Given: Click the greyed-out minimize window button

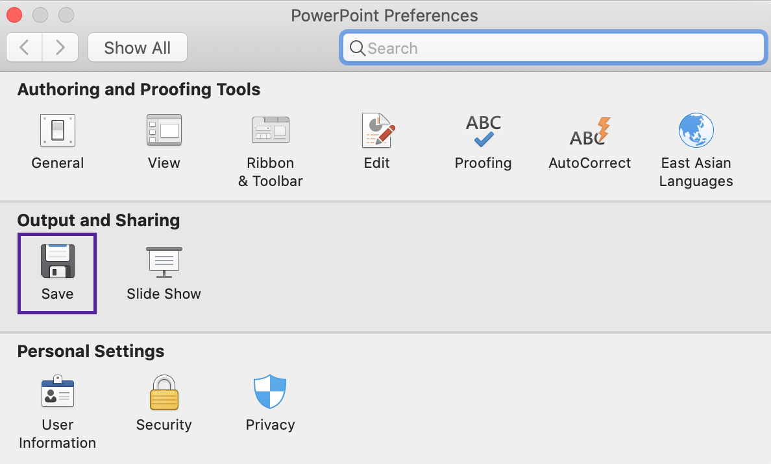Looking at the screenshot, I should pos(40,15).
